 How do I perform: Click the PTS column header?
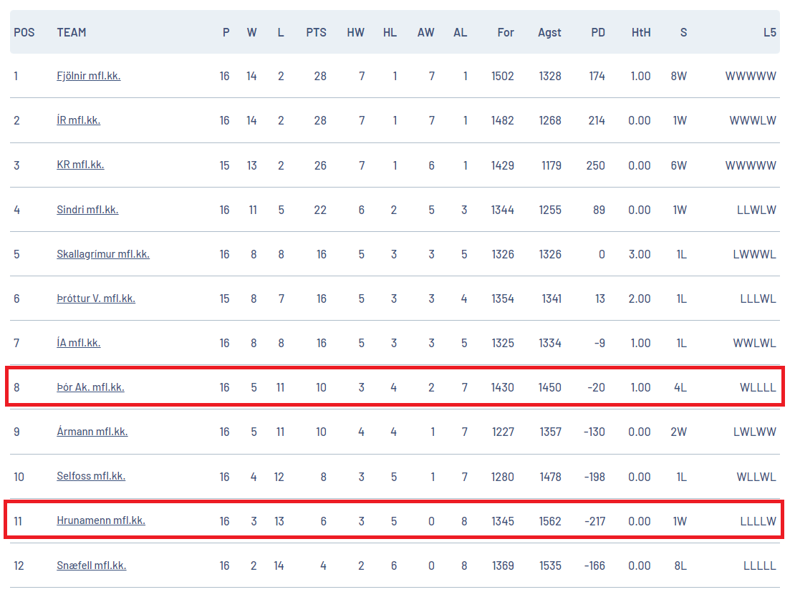tap(317, 33)
